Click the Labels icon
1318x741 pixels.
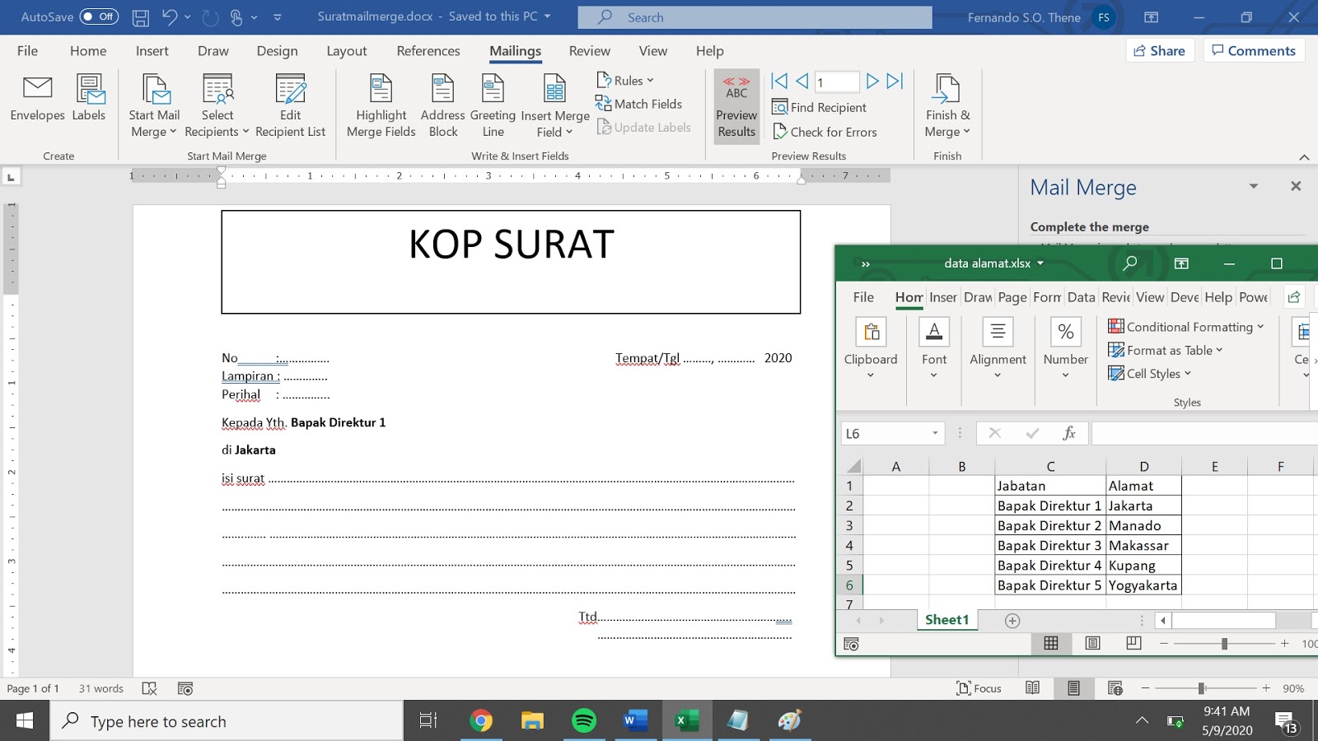coord(88,101)
